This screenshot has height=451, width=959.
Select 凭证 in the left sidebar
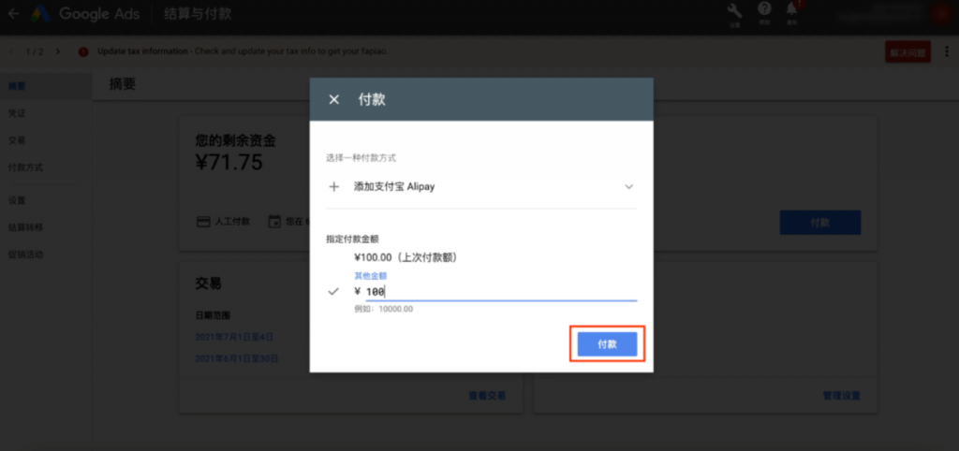point(17,113)
